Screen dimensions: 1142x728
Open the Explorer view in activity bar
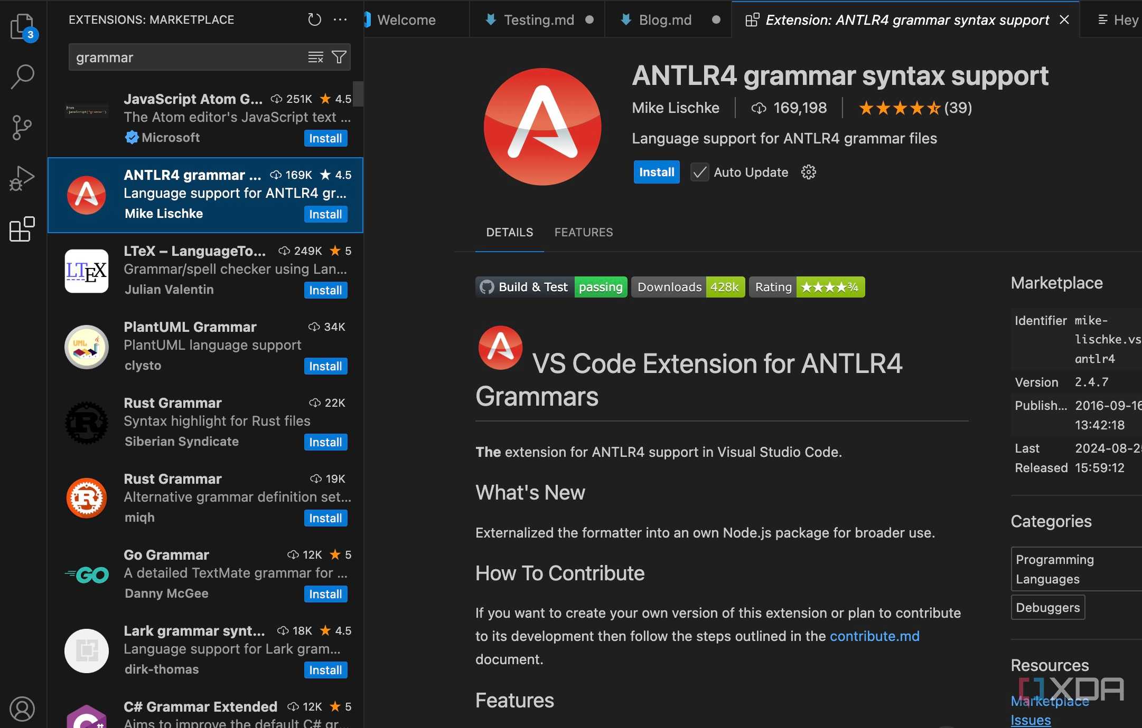click(23, 26)
